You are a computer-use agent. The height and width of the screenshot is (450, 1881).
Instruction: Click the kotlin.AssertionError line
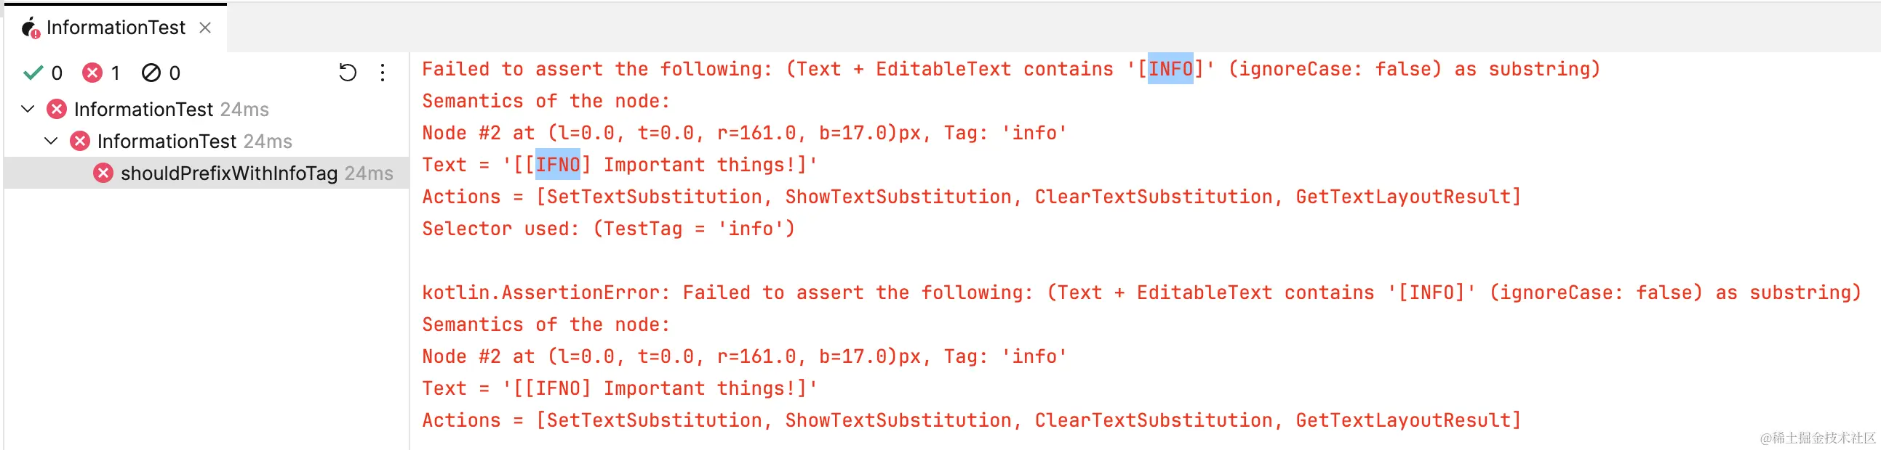[x=1142, y=292]
